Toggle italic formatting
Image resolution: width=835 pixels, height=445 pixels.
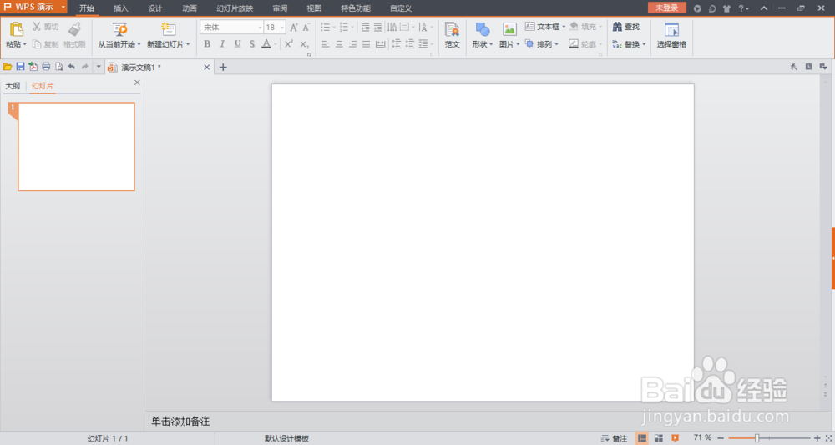point(222,44)
